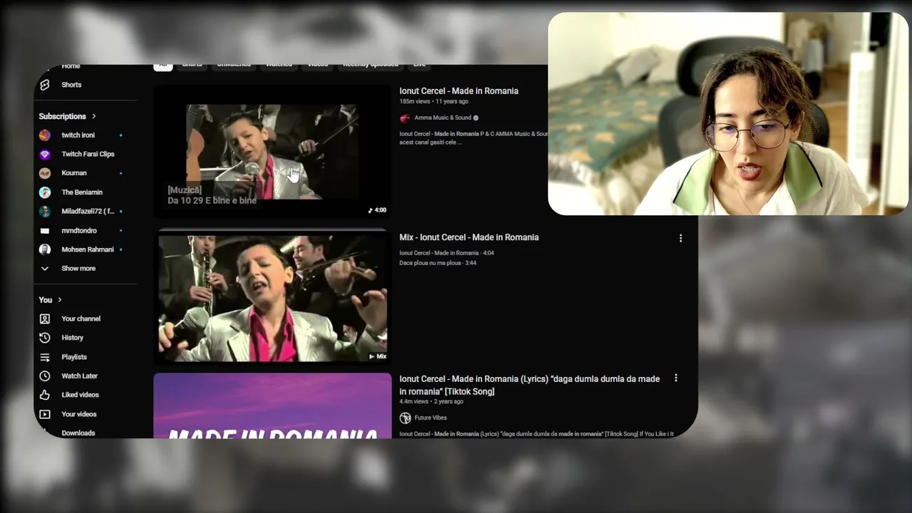Screen dimensions: 912x513
Task: Open Shorts from the sidebar icon
Action: 45,85
